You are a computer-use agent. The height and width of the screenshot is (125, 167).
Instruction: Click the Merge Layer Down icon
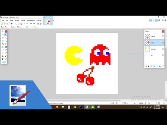pos(154,66)
